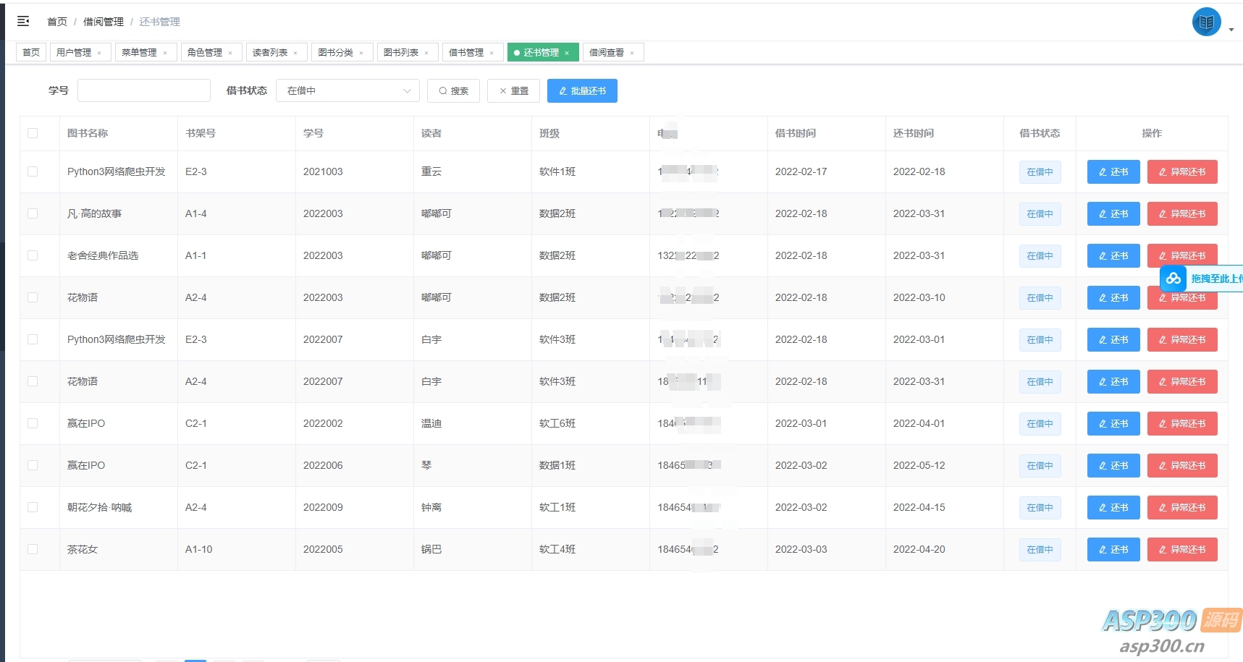Check the select-all checkbox in the table header
Viewport: 1243px width, 662px height.
pos(32,133)
